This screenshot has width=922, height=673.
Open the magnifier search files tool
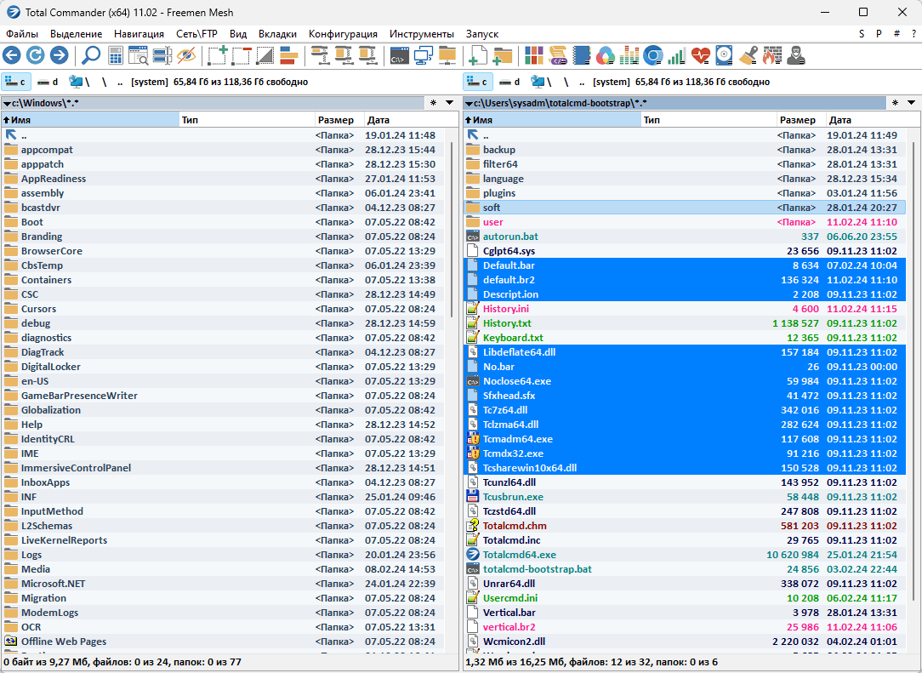[90, 56]
